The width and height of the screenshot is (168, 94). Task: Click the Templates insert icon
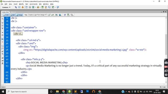(53, 7)
